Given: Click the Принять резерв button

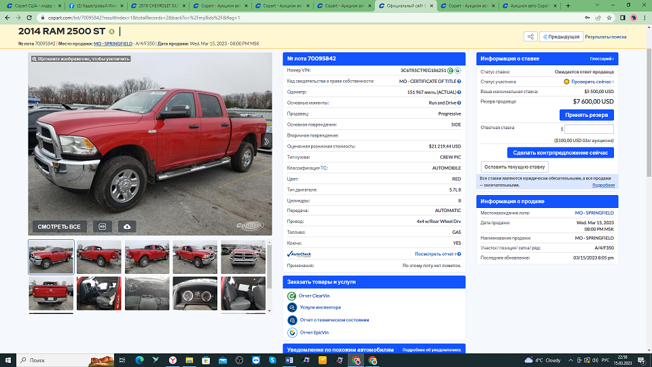Looking at the screenshot, I should [x=586, y=115].
